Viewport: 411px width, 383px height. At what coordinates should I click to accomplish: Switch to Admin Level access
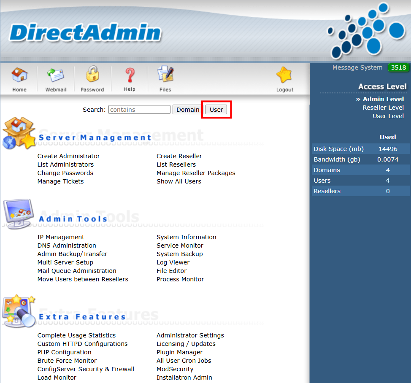[x=383, y=99]
